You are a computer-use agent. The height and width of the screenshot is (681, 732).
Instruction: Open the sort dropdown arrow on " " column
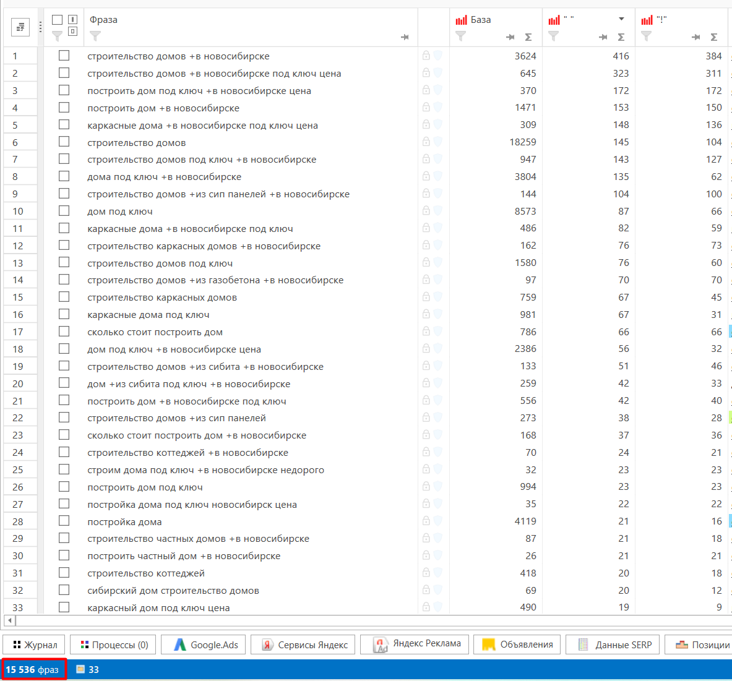pos(621,19)
